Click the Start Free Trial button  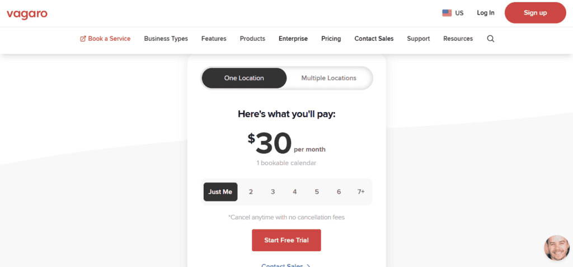[286, 240]
